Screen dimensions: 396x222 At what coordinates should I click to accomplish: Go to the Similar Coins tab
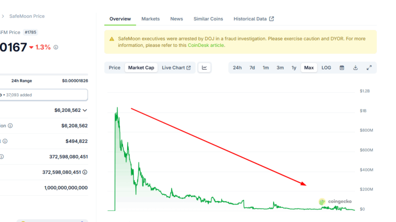(x=208, y=19)
